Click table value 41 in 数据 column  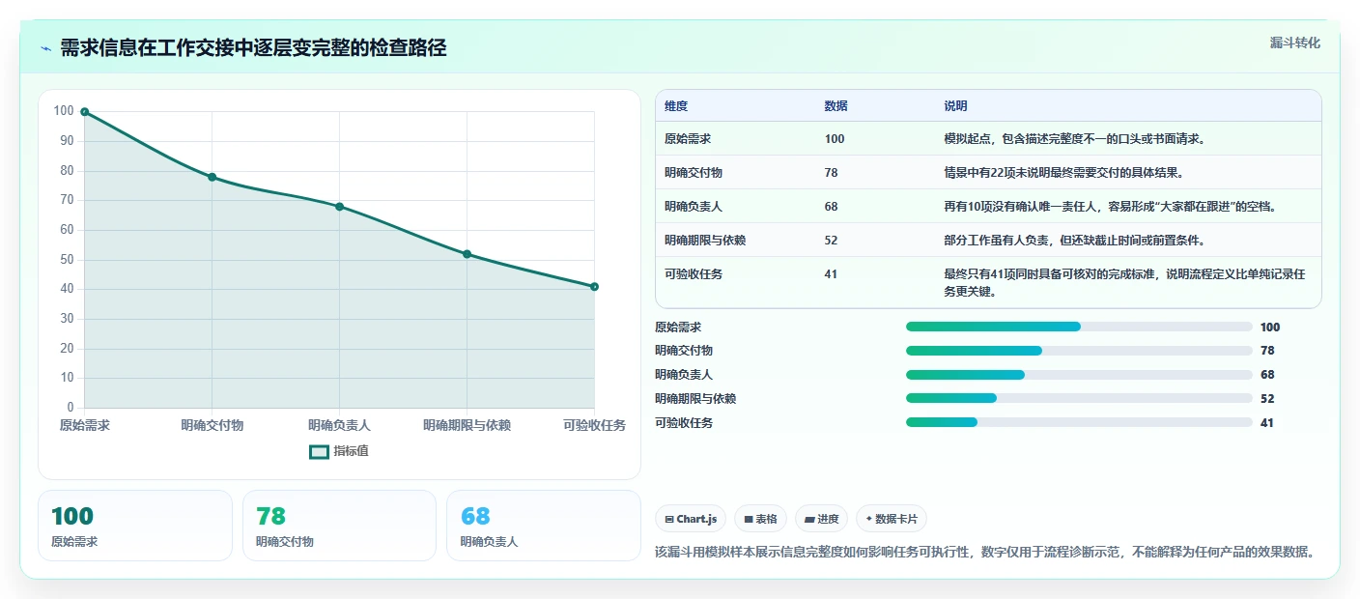[831, 274]
